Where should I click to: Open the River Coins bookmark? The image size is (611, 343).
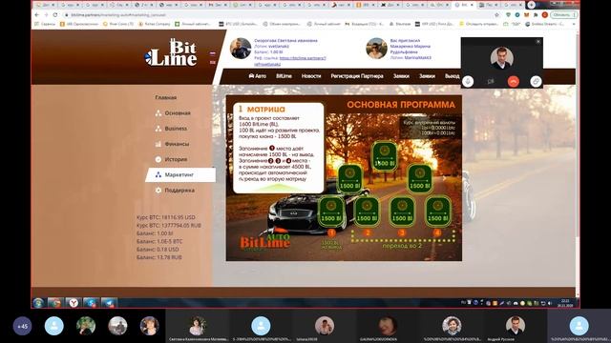pyautogui.click(x=118, y=24)
